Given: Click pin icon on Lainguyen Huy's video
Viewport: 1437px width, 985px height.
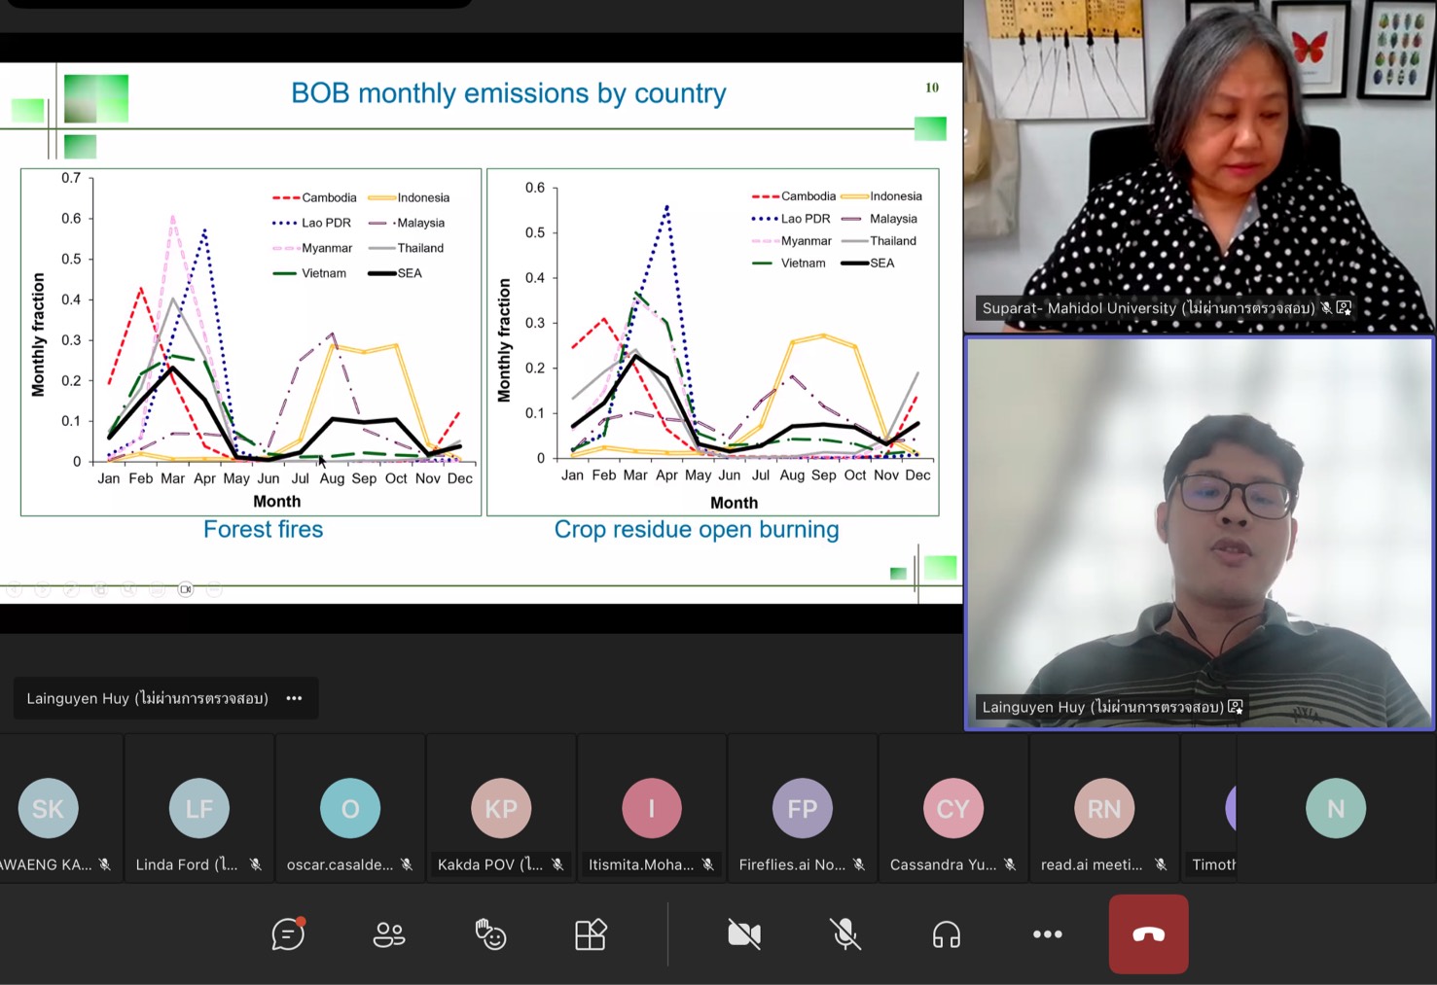Looking at the screenshot, I should coord(1236,707).
